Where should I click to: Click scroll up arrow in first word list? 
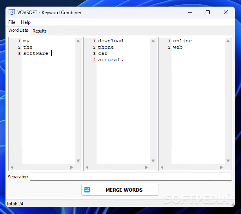(78, 41)
